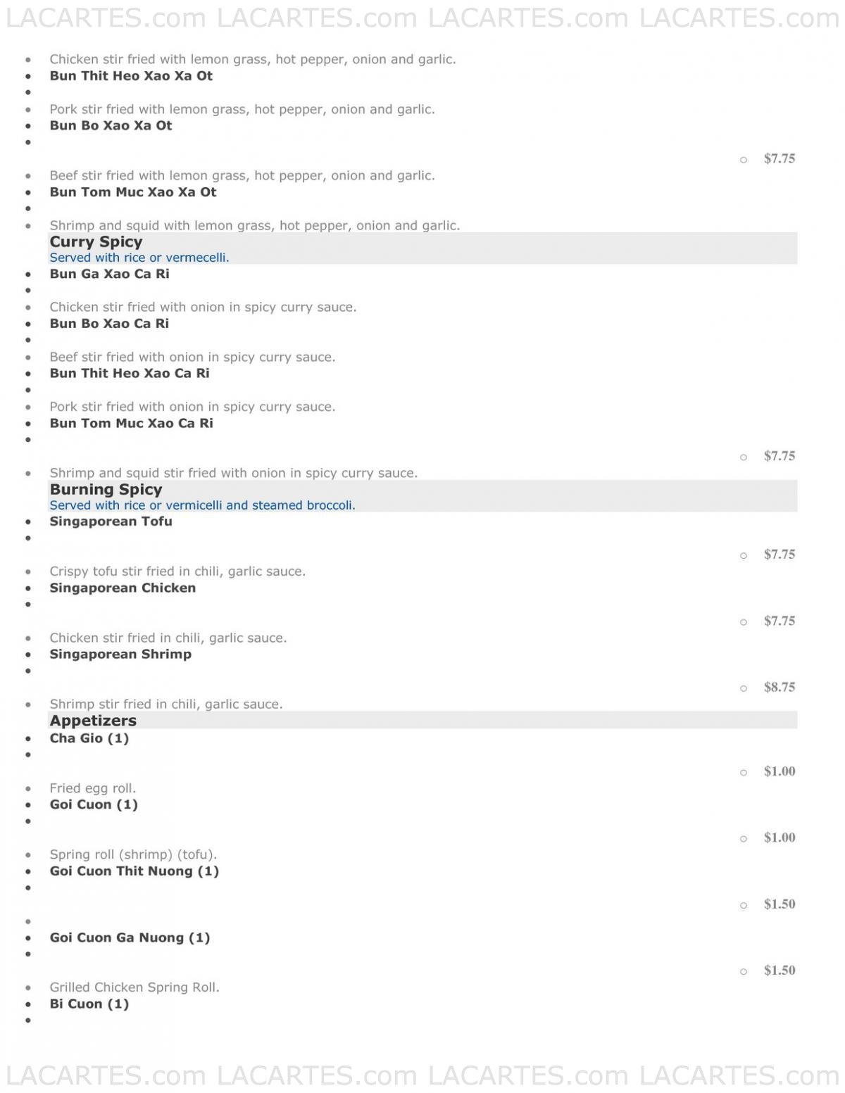Select Bun Bo Xao Xa Ot dish name
845x1093 pixels.
click(x=111, y=126)
